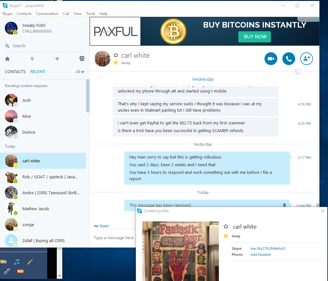Open the Sneaky Fish5 profile avatar

pos(11,28)
